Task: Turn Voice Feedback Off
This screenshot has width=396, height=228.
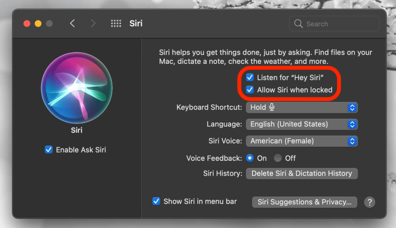Action: [x=278, y=158]
